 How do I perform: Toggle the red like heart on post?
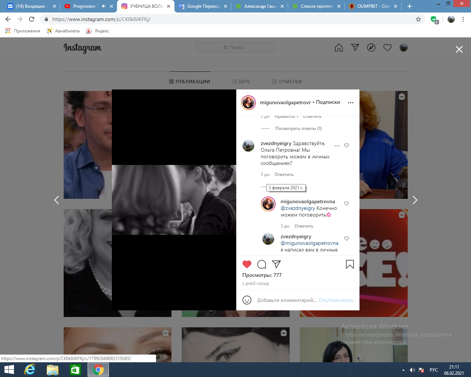(247, 264)
